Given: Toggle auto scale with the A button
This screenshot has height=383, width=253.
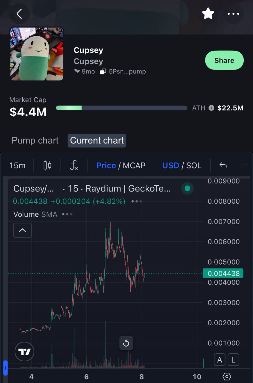Looking at the screenshot, I should 219,360.
